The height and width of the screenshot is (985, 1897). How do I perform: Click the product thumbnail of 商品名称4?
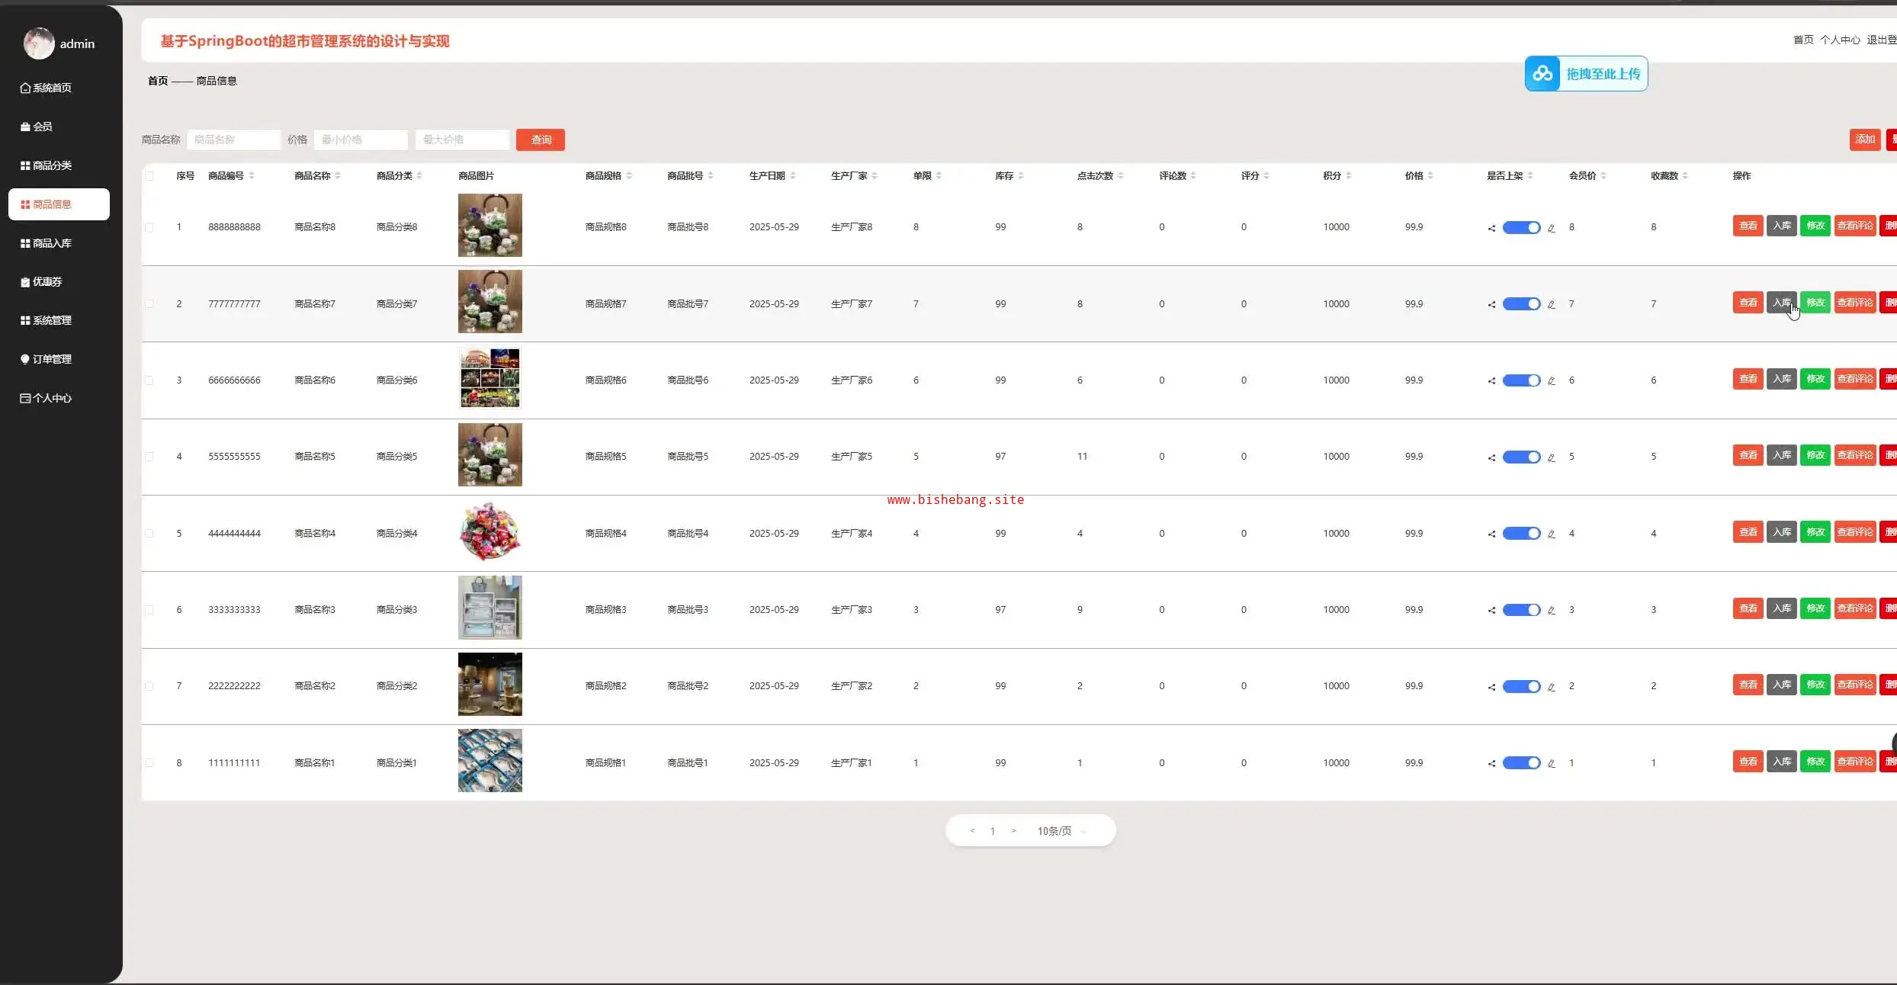[489, 532]
